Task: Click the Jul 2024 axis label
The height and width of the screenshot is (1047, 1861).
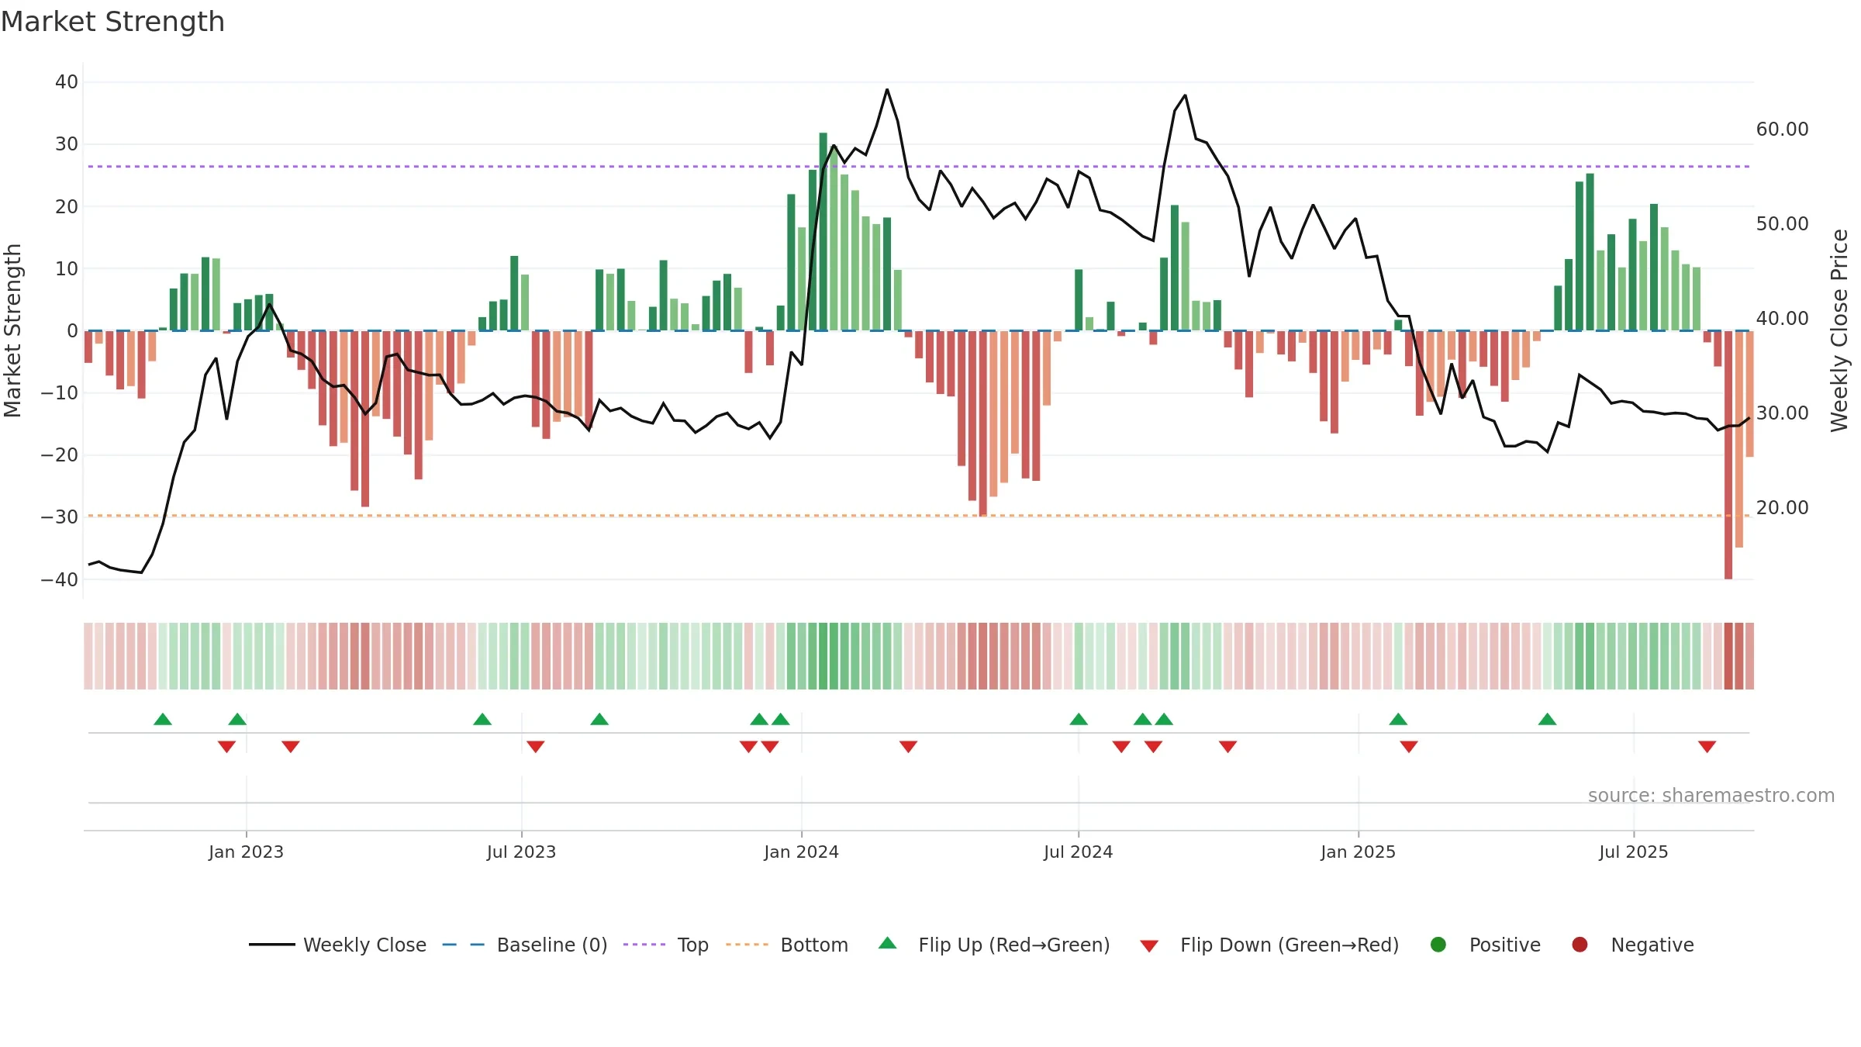Action: pos(1078,852)
